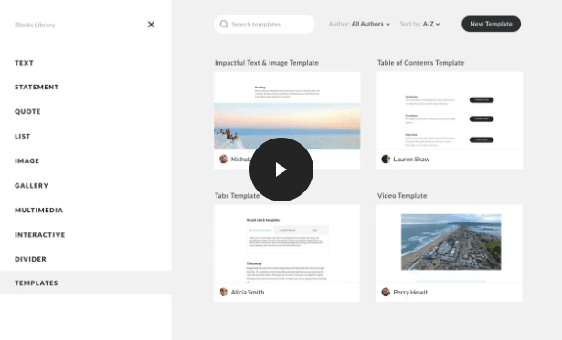Click Perry Hewit's avatar icon
This screenshot has width=562, height=340.
(x=386, y=292)
